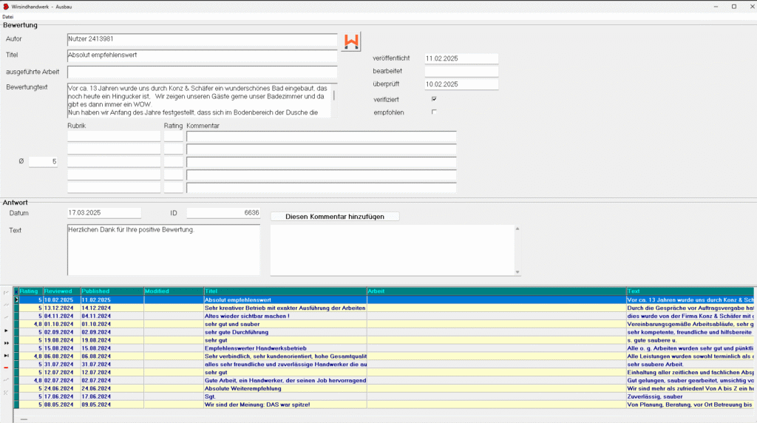
Task: Click the Bewertungtext scrollbar thumb
Action: (x=334, y=95)
